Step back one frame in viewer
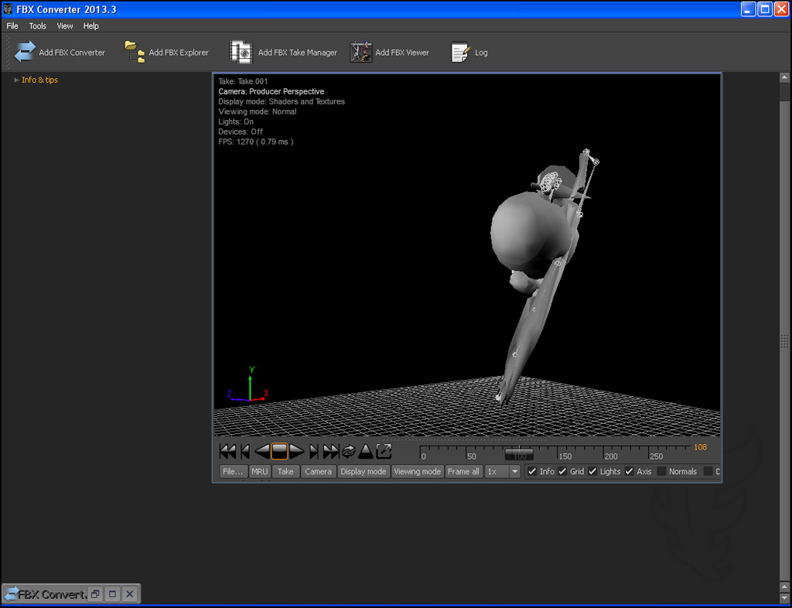The image size is (792, 608). pyautogui.click(x=245, y=451)
